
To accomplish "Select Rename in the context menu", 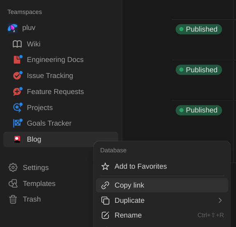I will (x=162, y=215).
